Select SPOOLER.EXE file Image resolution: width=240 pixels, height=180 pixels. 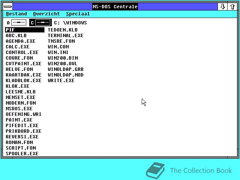pyautogui.click(x=22, y=154)
